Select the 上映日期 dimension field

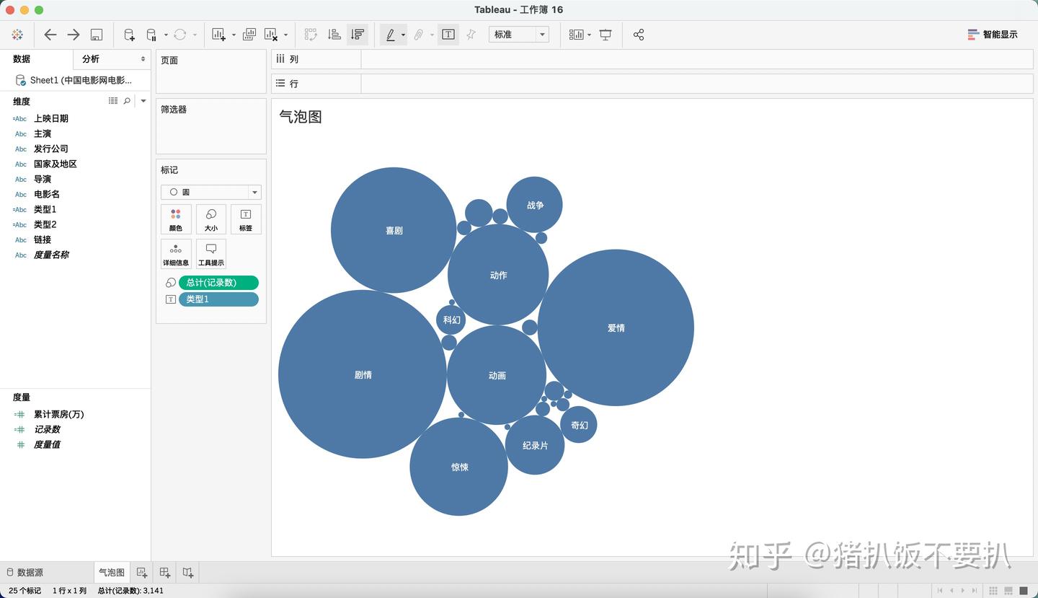click(x=50, y=118)
